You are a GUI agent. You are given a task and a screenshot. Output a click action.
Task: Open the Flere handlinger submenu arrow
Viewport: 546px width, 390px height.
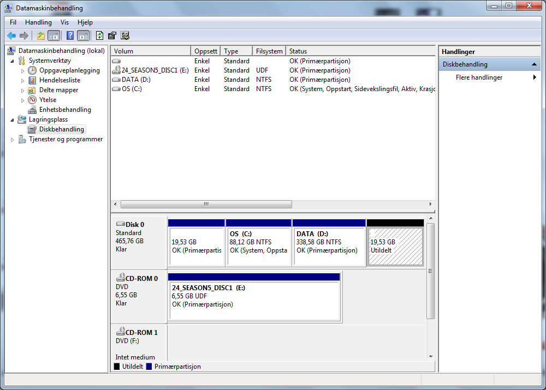pos(535,77)
